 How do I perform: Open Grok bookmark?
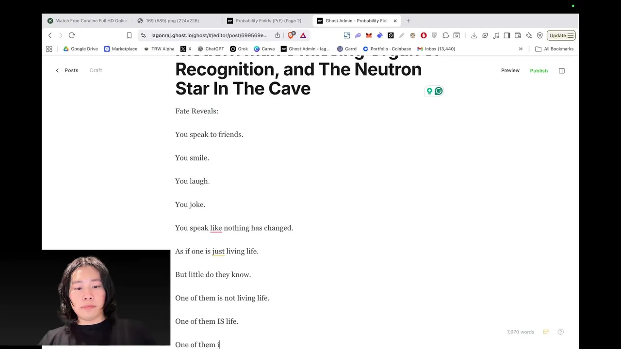(x=239, y=49)
